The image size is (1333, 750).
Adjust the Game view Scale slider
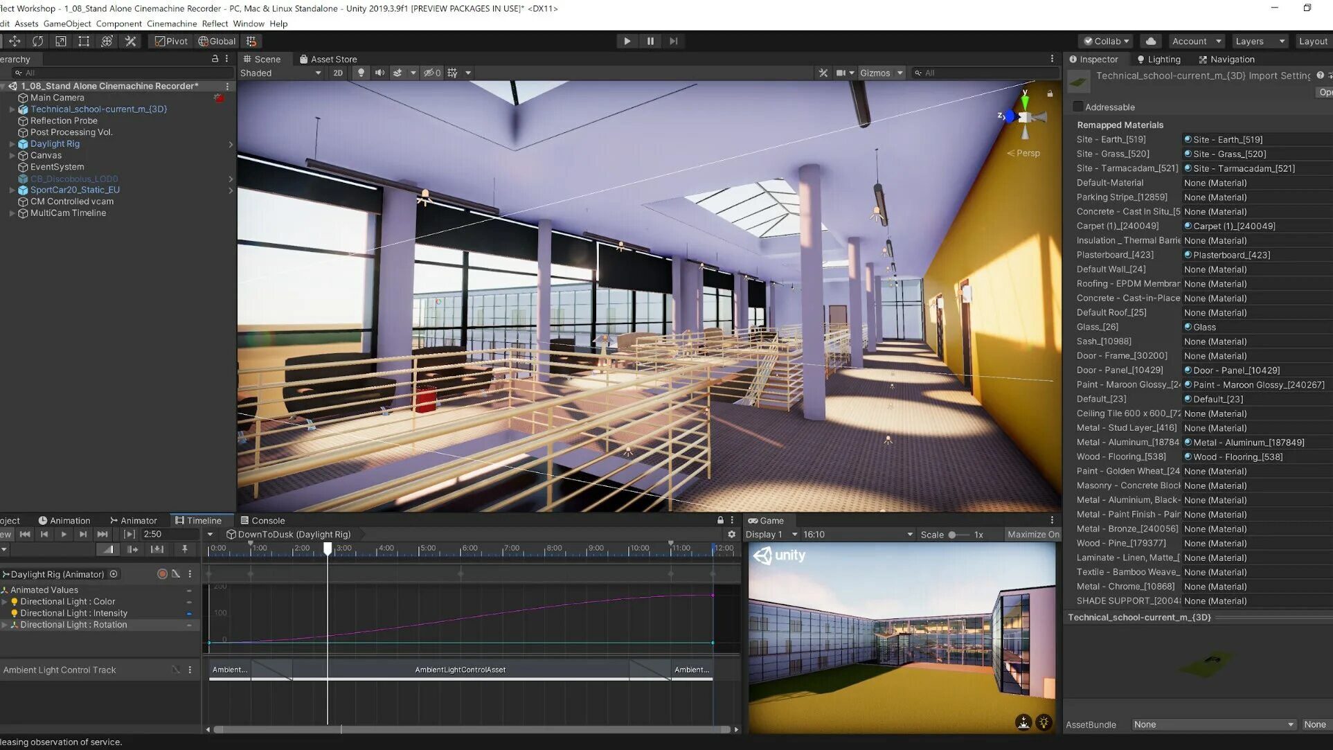(x=953, y=534)
